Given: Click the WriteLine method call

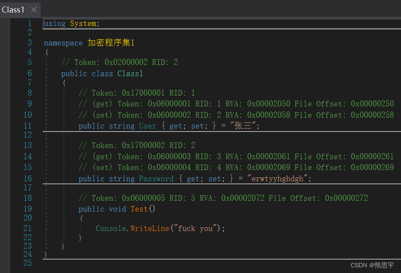Looking at the screenshot, I should (x=150, y=228).
